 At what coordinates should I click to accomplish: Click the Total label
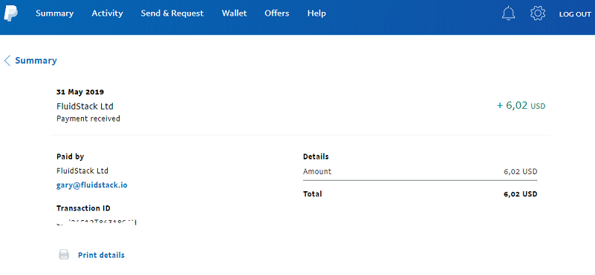(312, 194)
